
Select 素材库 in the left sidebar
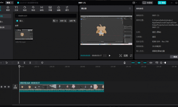(5, 27)
